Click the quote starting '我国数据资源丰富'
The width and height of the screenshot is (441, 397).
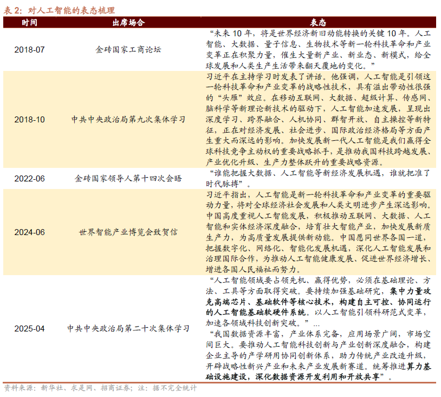(x=318, y=356)
